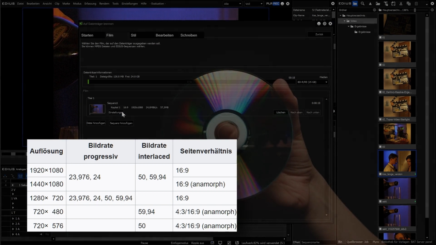
Task: Click the title creation T icon
Action: pyautogui.click(x=386, y=3)
